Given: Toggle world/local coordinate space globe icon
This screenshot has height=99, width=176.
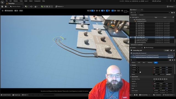Looking at the screenshot, I should [97, 11].
